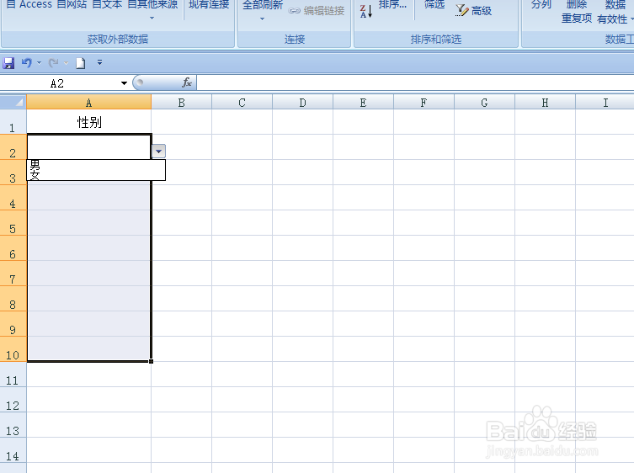The width and height of the screenshot is (634, 473).
Task: Open the 全部刷新 dropdown arrow
Action: click(x=262, y=19)
